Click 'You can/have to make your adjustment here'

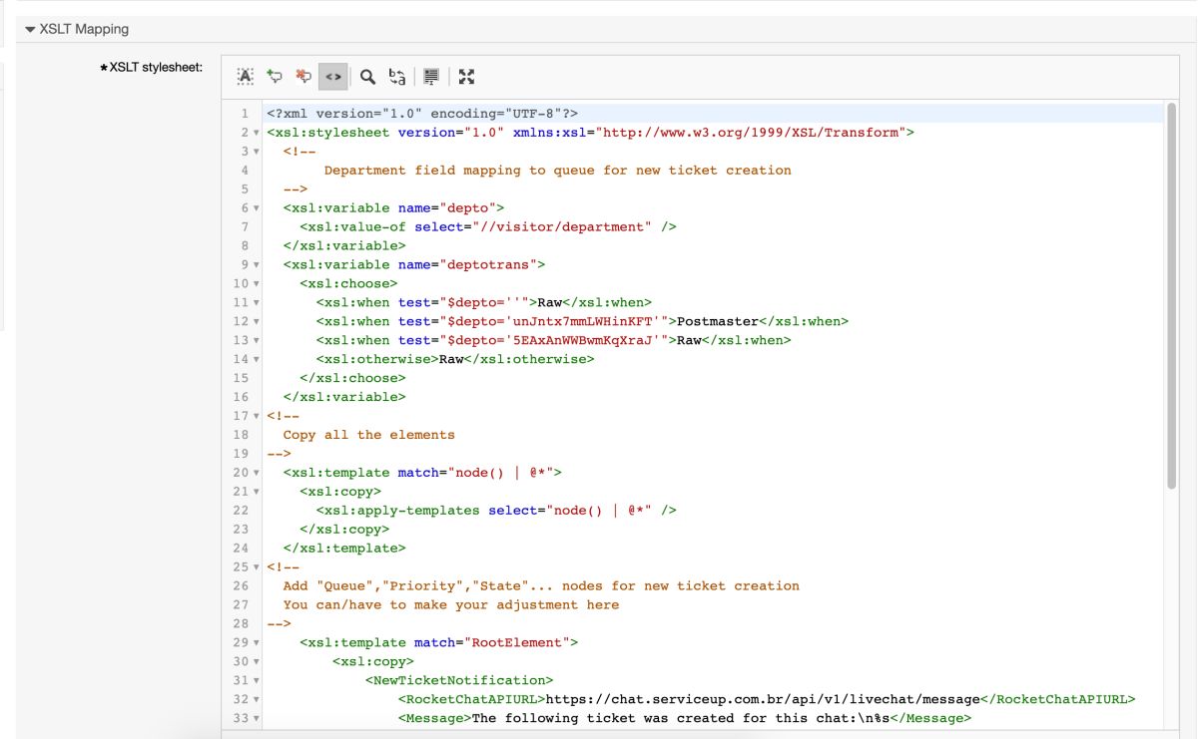[x=451, y=605]
